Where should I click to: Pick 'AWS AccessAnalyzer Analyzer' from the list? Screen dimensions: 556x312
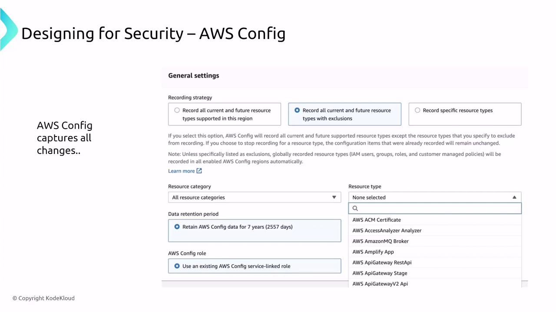click(387, 231)
